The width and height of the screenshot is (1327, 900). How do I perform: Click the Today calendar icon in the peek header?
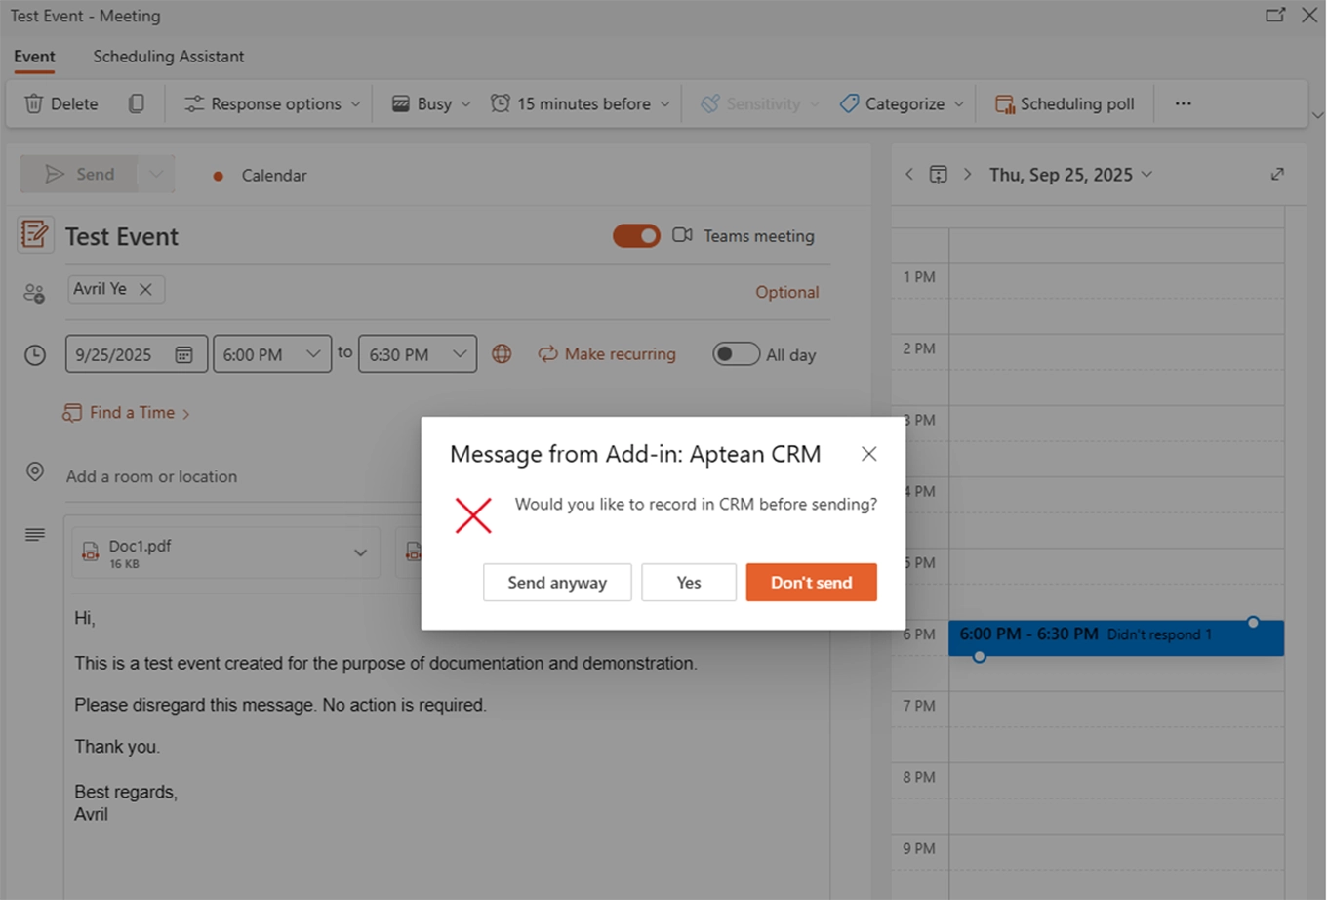[938, 173]
